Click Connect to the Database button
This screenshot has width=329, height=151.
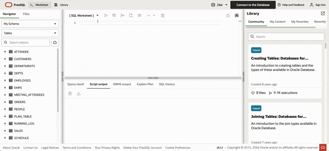pyautogui.click(x=253, y=5)
